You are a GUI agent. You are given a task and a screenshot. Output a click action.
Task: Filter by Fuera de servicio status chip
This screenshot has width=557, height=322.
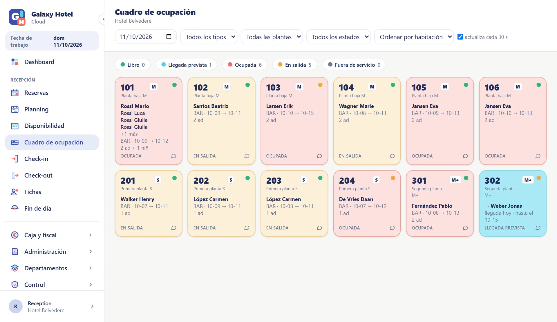[354, 65]
